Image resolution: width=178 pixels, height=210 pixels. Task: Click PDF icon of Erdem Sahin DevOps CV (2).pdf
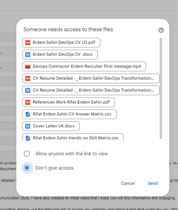tap(28, 42)
